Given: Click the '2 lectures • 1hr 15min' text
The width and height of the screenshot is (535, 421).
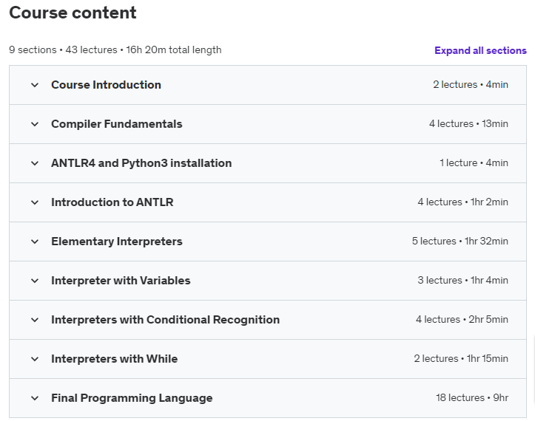Looking at the screenshot, I should point(461,359).
